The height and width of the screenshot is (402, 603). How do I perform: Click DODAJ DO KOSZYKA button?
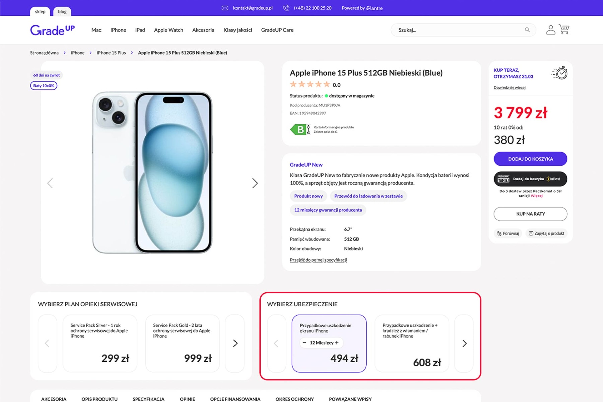(530, 159)
